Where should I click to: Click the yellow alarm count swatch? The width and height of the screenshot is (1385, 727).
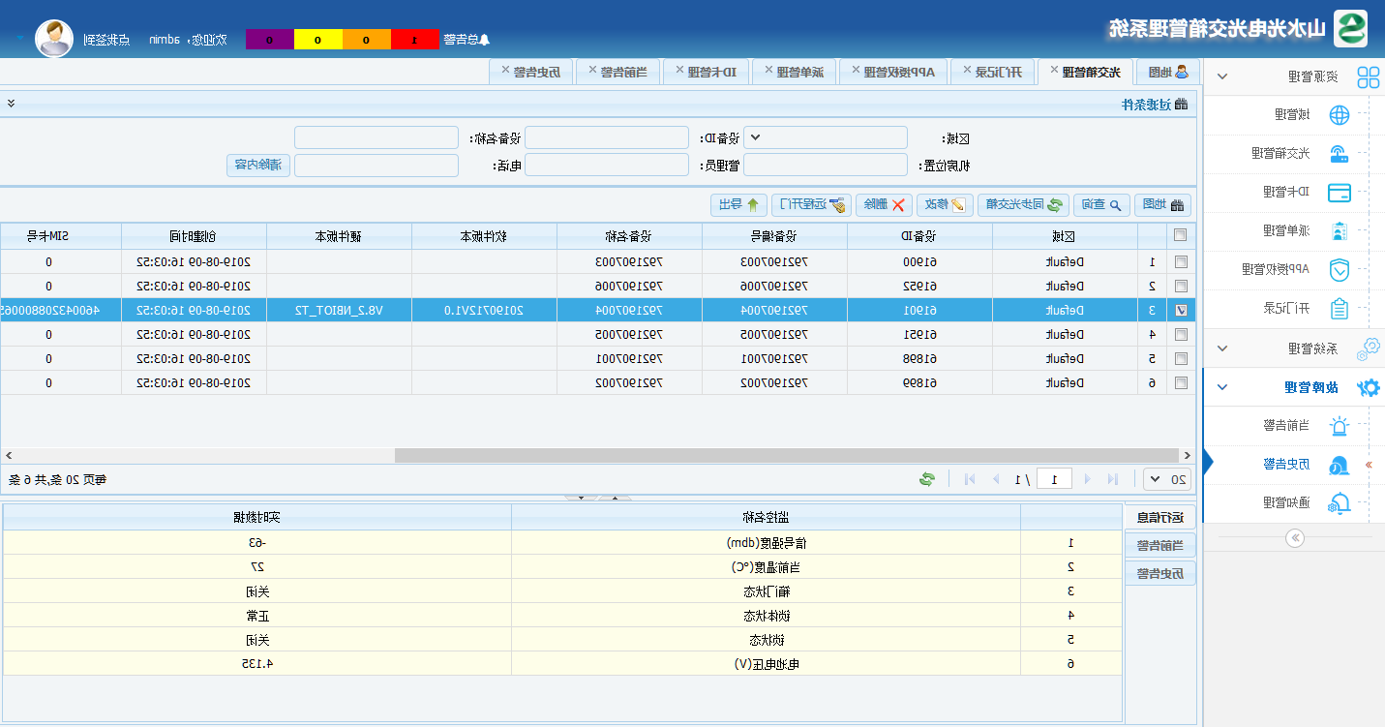[x=318, y=40]
